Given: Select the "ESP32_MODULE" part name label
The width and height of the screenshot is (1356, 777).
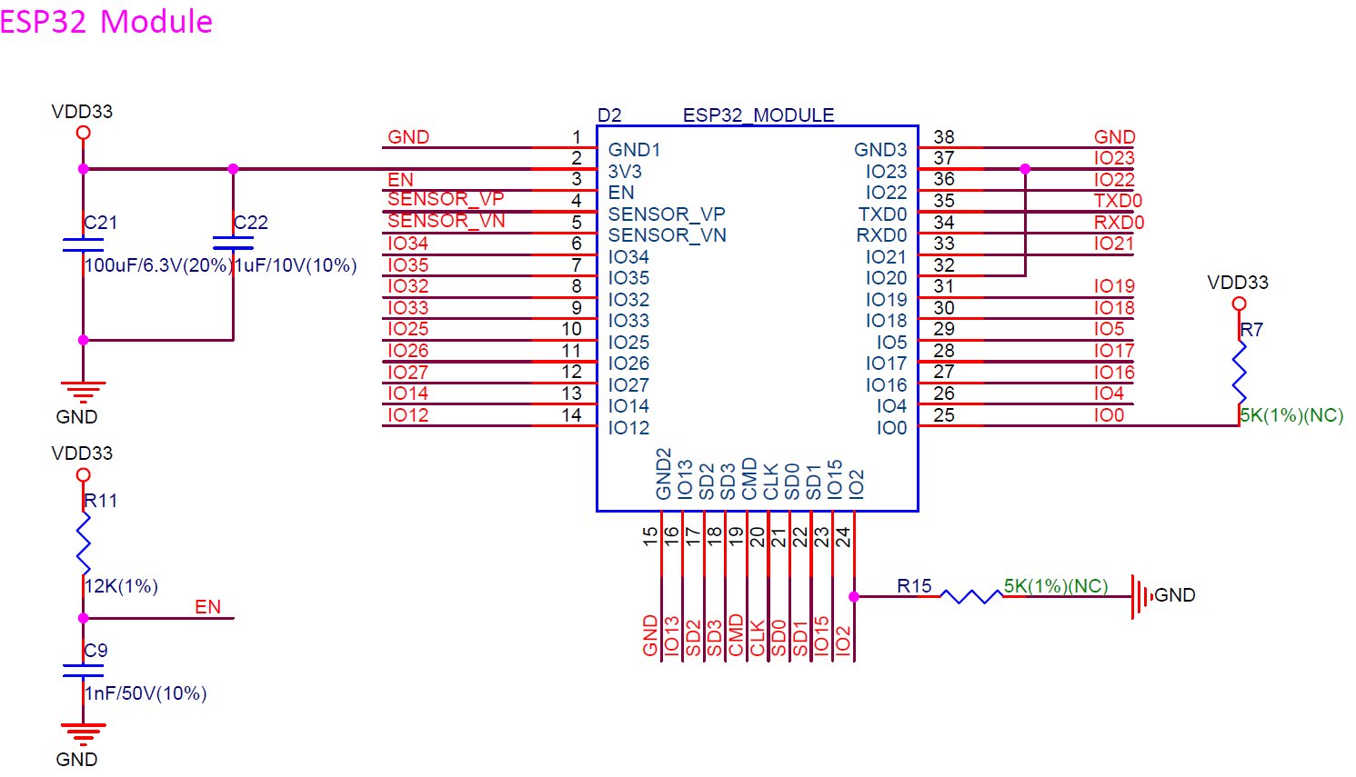Looking at the screenshot, I should [x=758, y=115].
